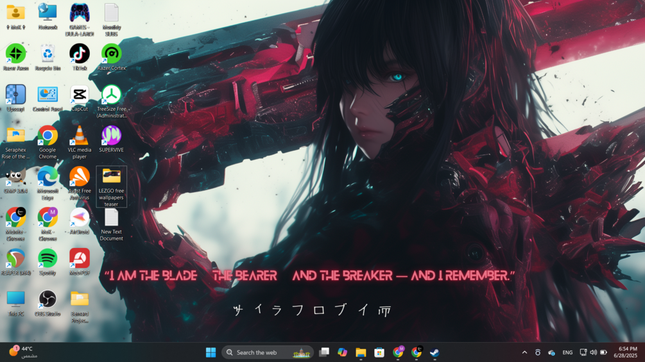
Task: Check the battery tray icon
Action: click(603, 352)
